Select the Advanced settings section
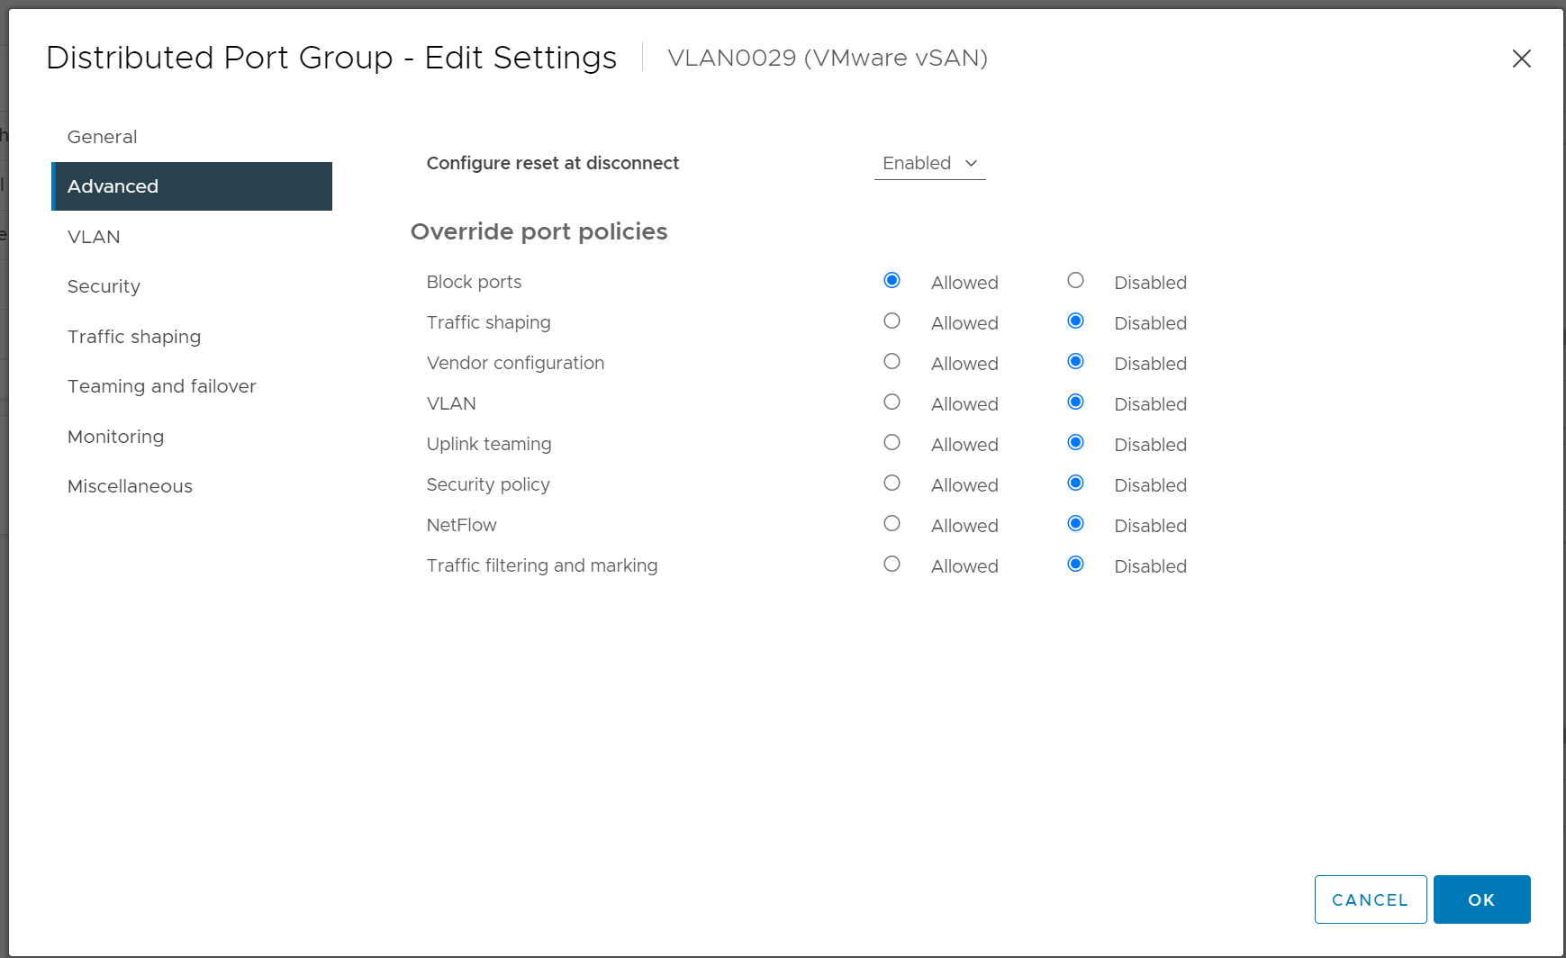This screenshot has width=1566, height=958. click(192, 186)
